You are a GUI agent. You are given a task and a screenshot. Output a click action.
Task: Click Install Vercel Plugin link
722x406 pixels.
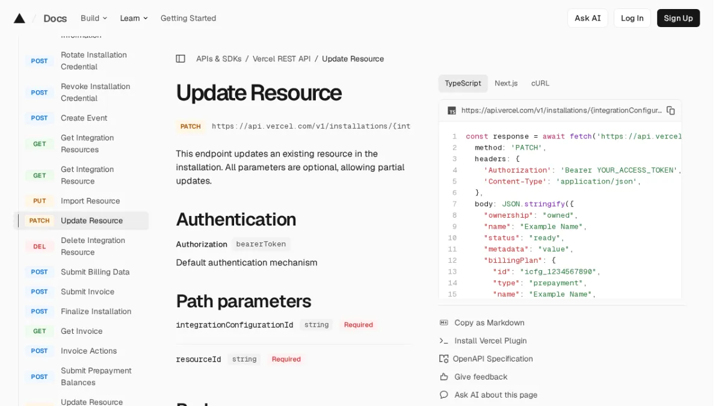coord(490,341)
